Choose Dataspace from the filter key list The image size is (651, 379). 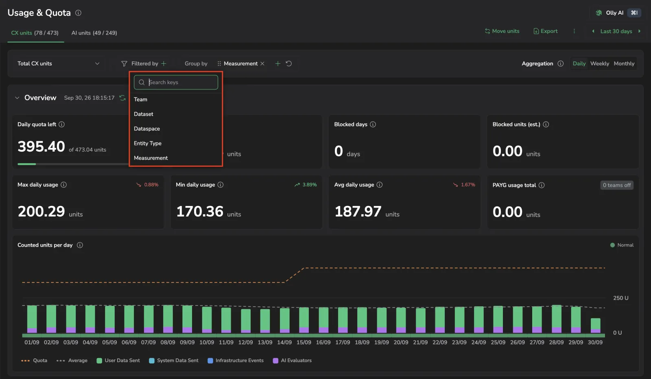pos(176,129)
